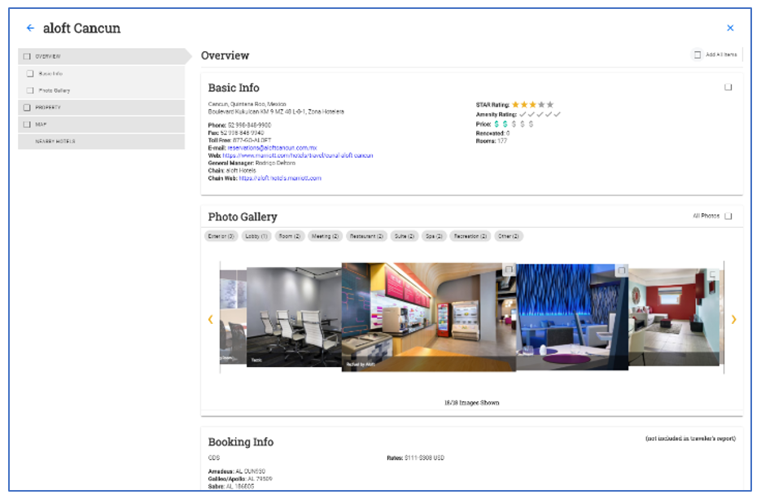Check the Overview box in sidebar
Viewport: 761px width, 499px height.
pyautogui.click(x=27, y=57)
